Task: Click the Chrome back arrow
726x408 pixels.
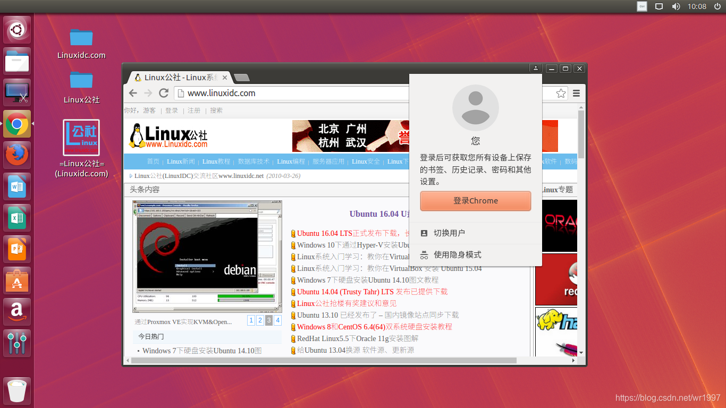Action: 133,93
